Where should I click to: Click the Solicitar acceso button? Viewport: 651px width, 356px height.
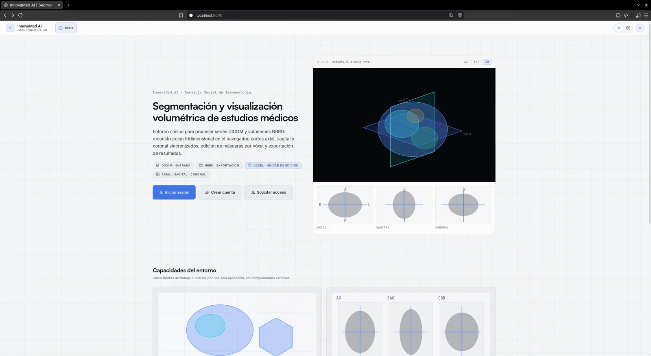point(269,192)
